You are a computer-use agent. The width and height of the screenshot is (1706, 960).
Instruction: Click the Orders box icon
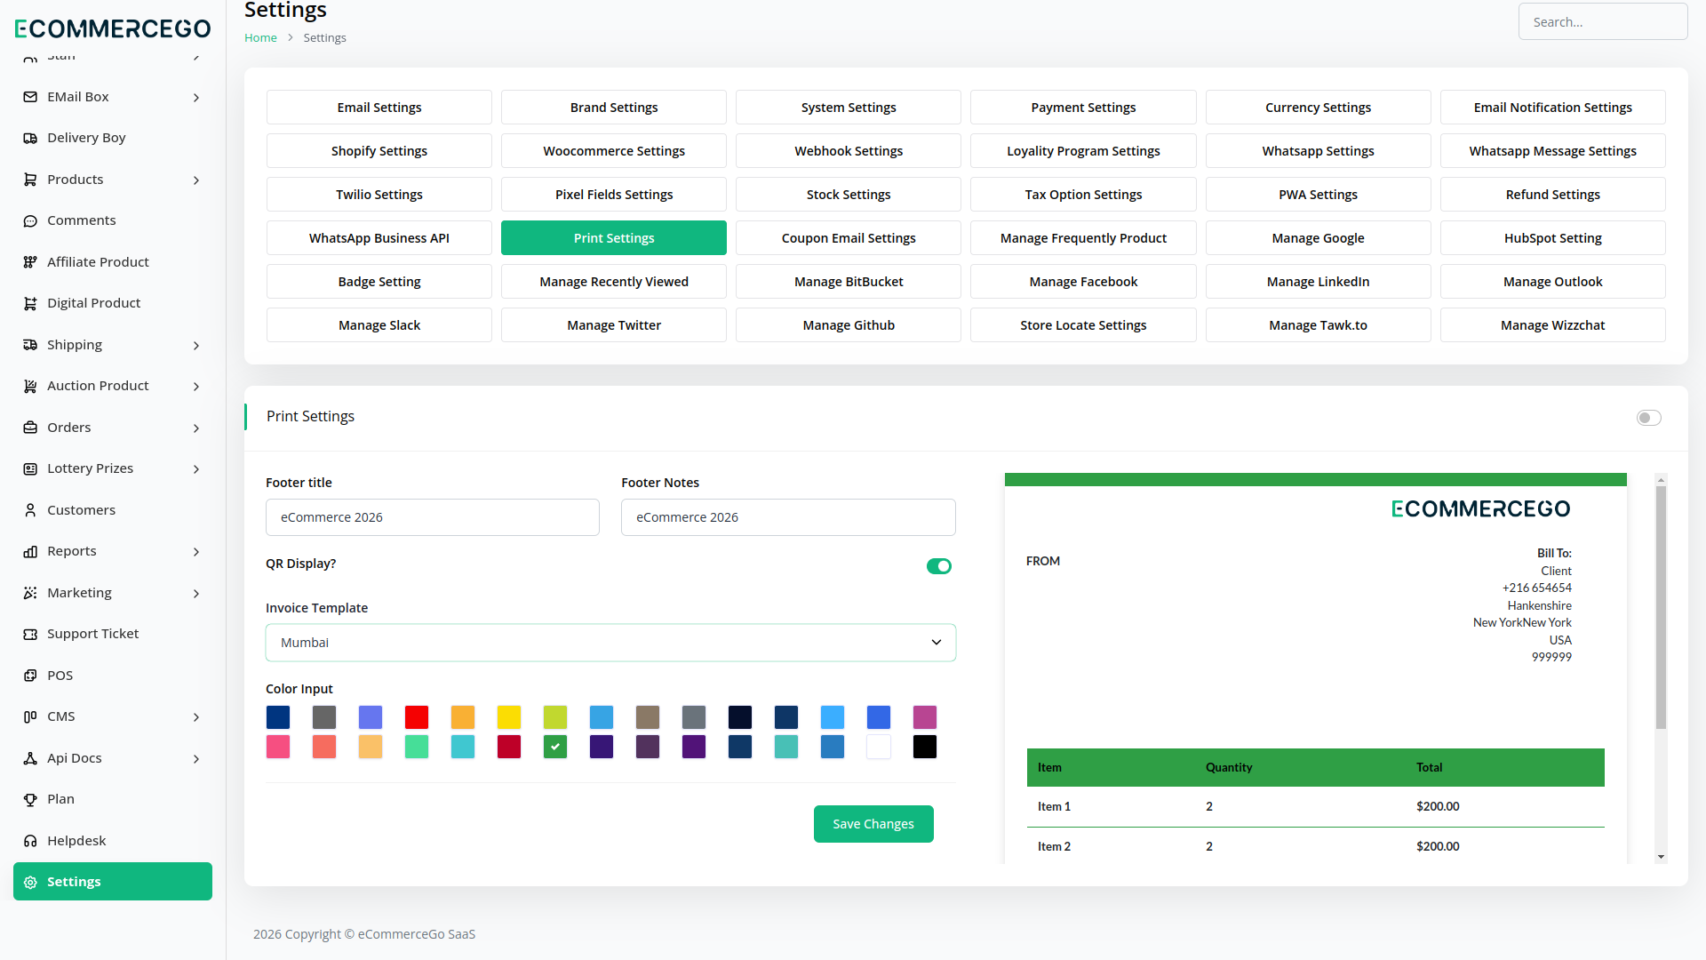(x=30, y=428)
